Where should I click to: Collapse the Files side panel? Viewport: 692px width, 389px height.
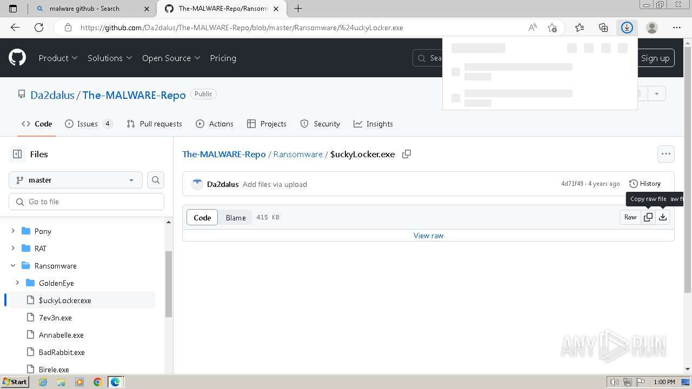(x=17, y=154)
